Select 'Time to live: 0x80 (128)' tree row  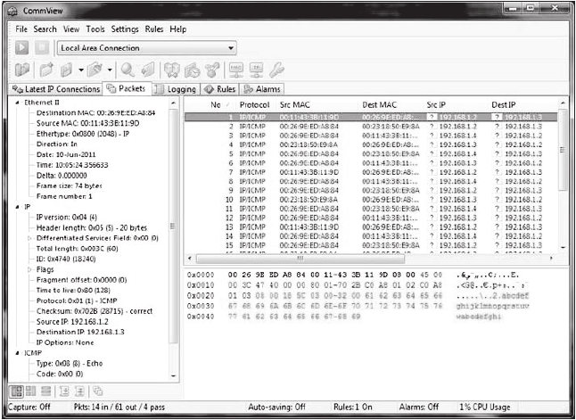[73, 291]
